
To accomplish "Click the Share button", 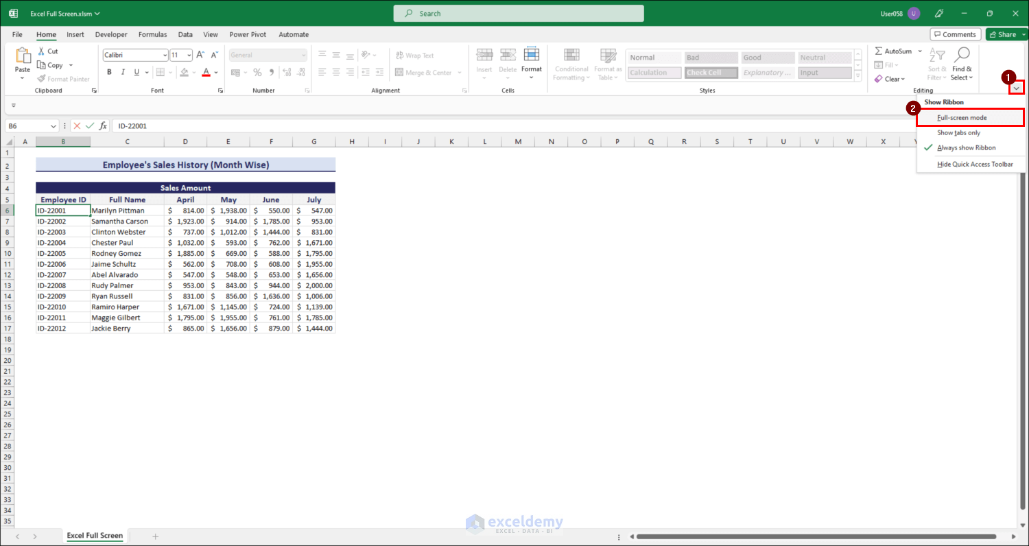I will [1007, 34].
